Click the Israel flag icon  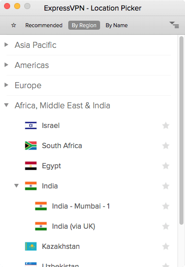(31, 125)
